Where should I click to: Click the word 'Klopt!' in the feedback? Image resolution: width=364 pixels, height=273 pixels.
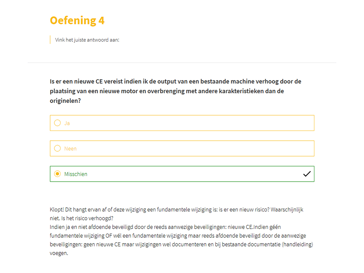(x=56, y=210)
